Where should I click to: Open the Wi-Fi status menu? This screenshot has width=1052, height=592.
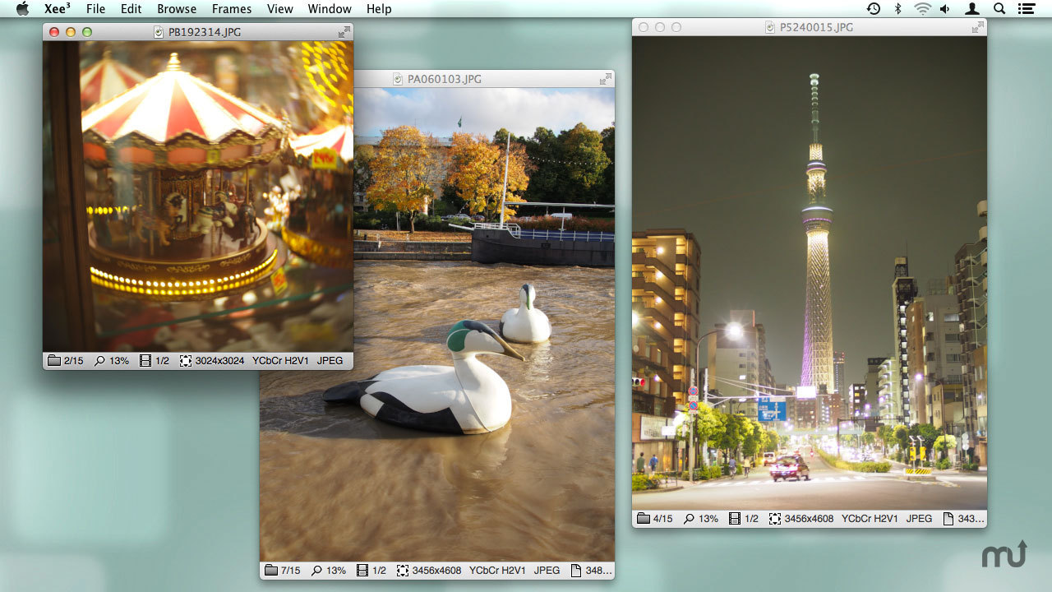(922, 9)
